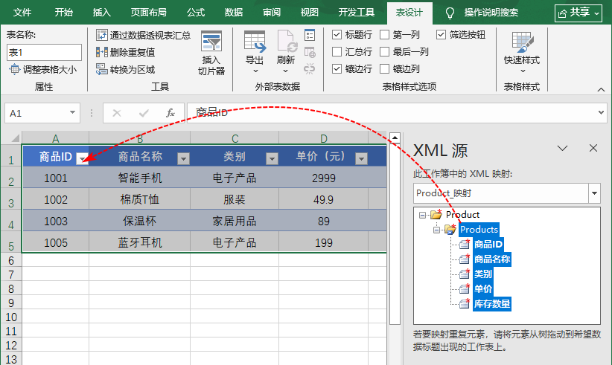This screenshot has height=365, width=612.
Task: Collapse the Product root tree node
Action: point(422,215)
